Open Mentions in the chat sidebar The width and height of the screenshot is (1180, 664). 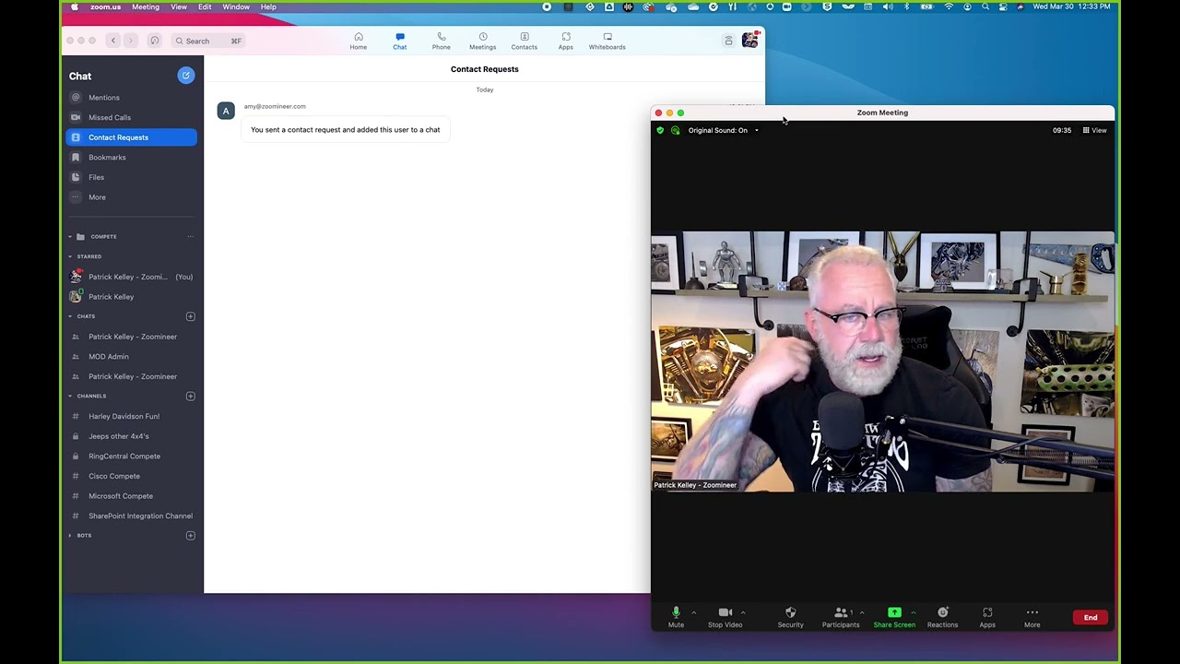(131, 98)
